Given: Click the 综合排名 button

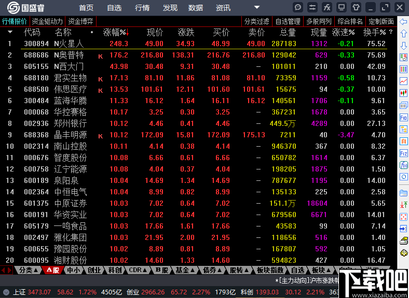Looking at the screenshot, I should coord(350,21).
